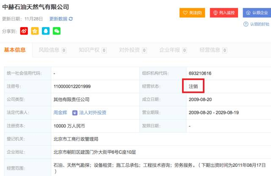
Task: Share to WeChat via green icon
Action: pos(57,31)
